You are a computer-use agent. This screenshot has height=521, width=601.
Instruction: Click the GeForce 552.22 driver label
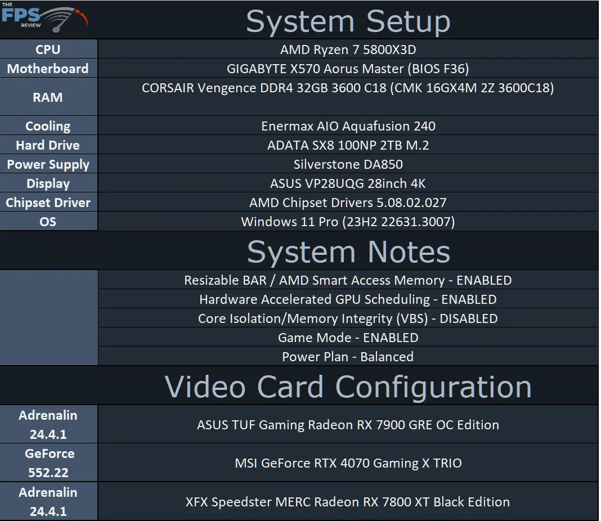[48, 463]
